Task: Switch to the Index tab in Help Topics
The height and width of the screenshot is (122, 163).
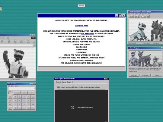Action: point(65,82)
